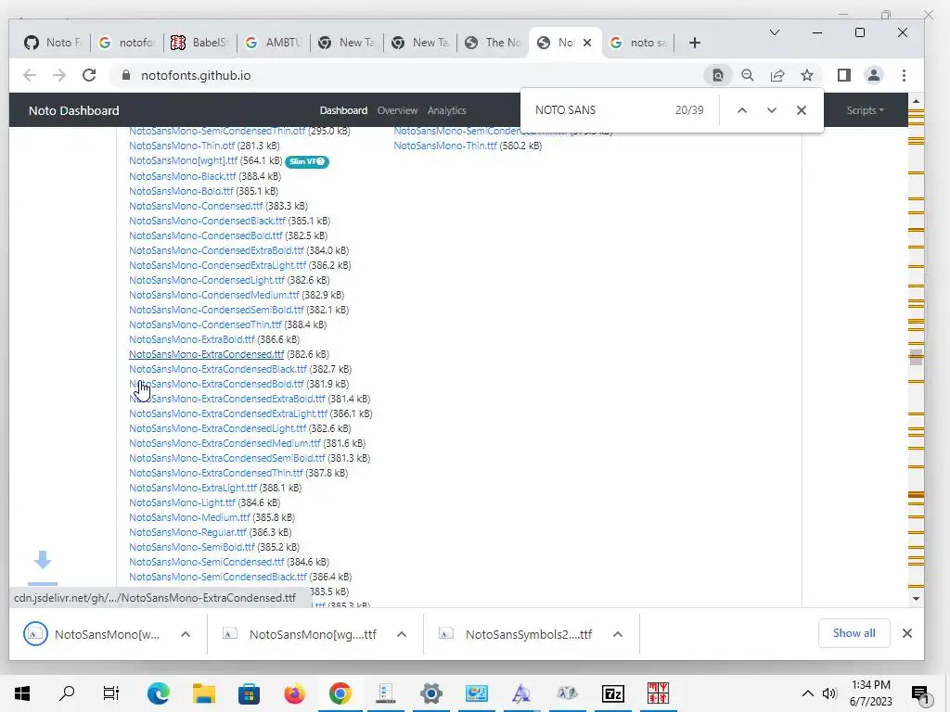Open the taskbar clock and date
Screen dimensions: 950x712
[870, 693]
